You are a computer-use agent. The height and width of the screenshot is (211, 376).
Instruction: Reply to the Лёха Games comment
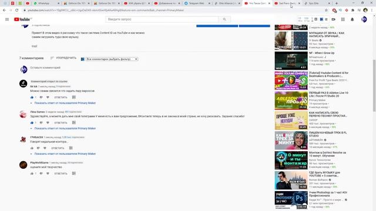[61, 122]
